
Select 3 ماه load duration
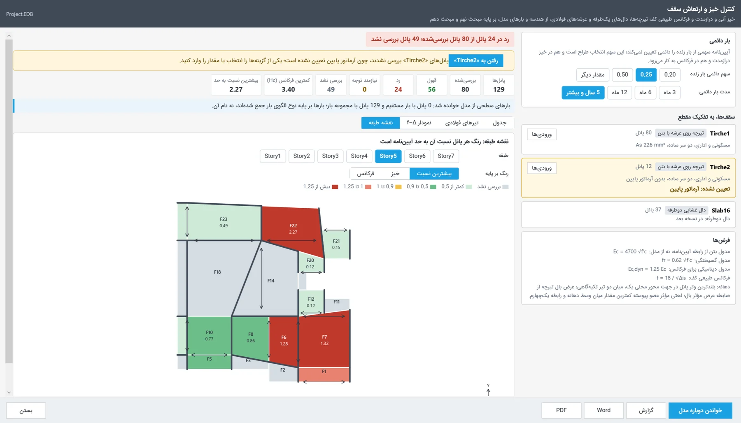click(669, 93)
